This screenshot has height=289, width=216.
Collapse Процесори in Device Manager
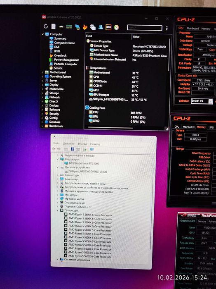coord(57,210)
